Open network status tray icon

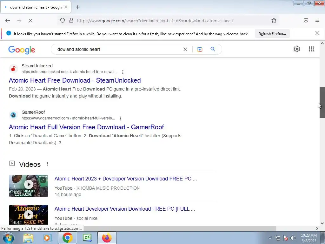pos(277,238)
